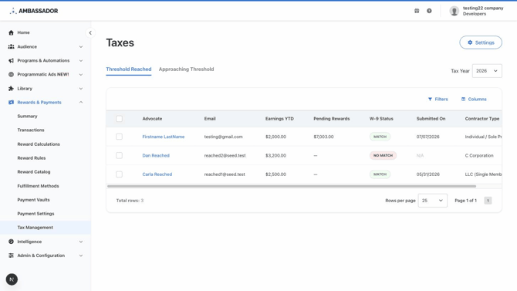This screenshot has width=517, height=291.
Task: Open Reward Catalog in the sidebar
Action: click(34, 172)
